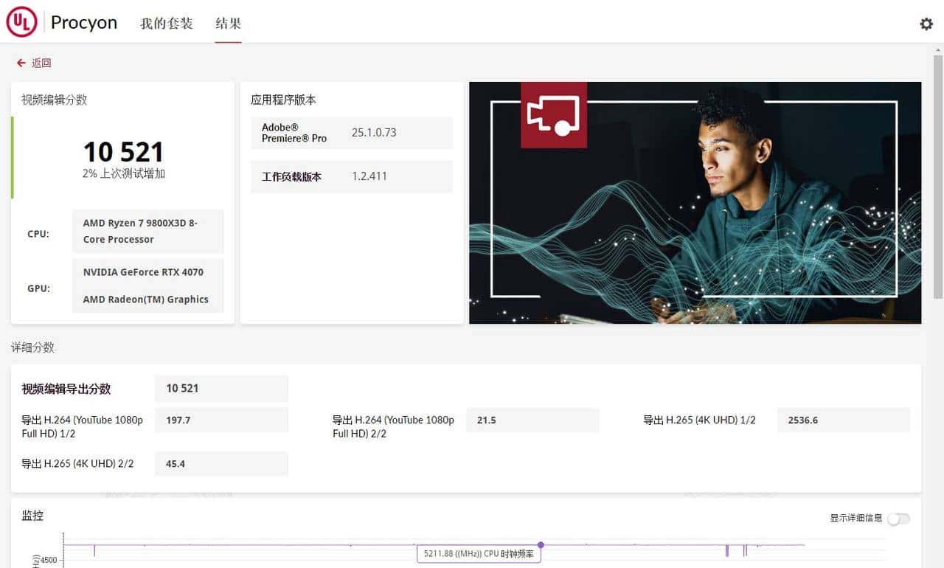Click the 10 521 video editing score

tap(123, 152)
